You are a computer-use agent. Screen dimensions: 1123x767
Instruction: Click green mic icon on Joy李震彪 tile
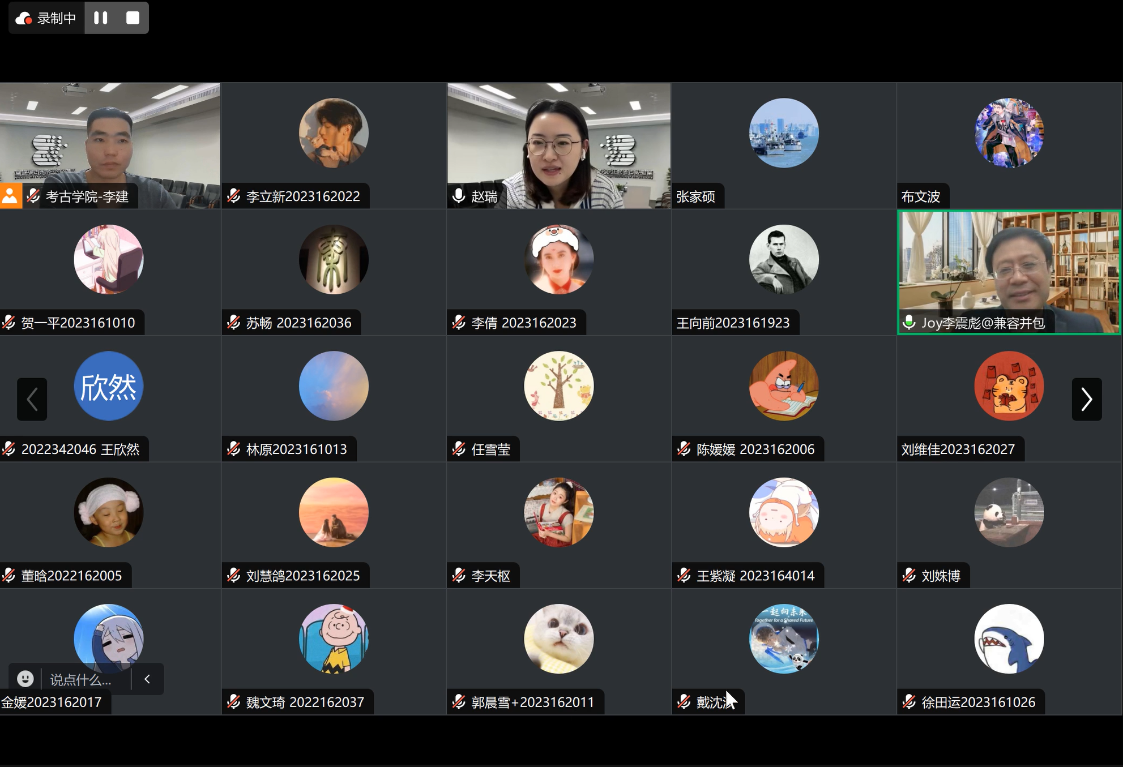(909, 322)
